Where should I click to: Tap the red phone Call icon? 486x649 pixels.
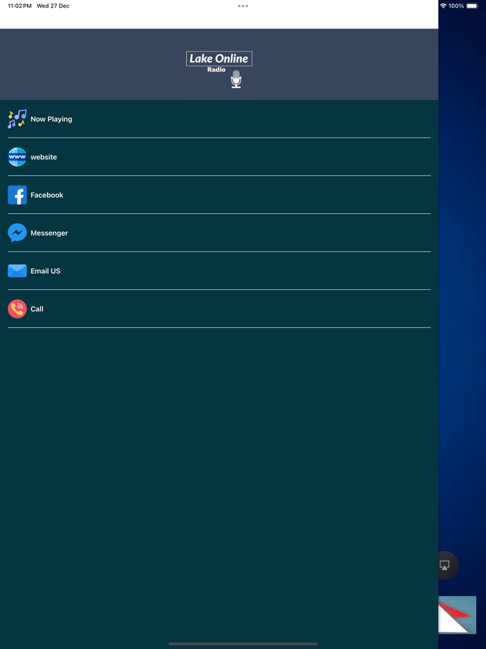point(17,309)
